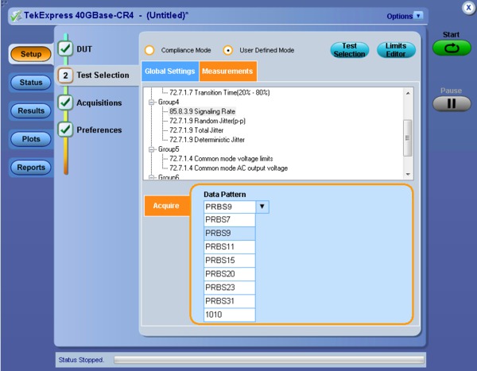This screenshot has height=371, width=477.
Task: Choose PRBS31 from the pattern list
Action: coord(223,301)
